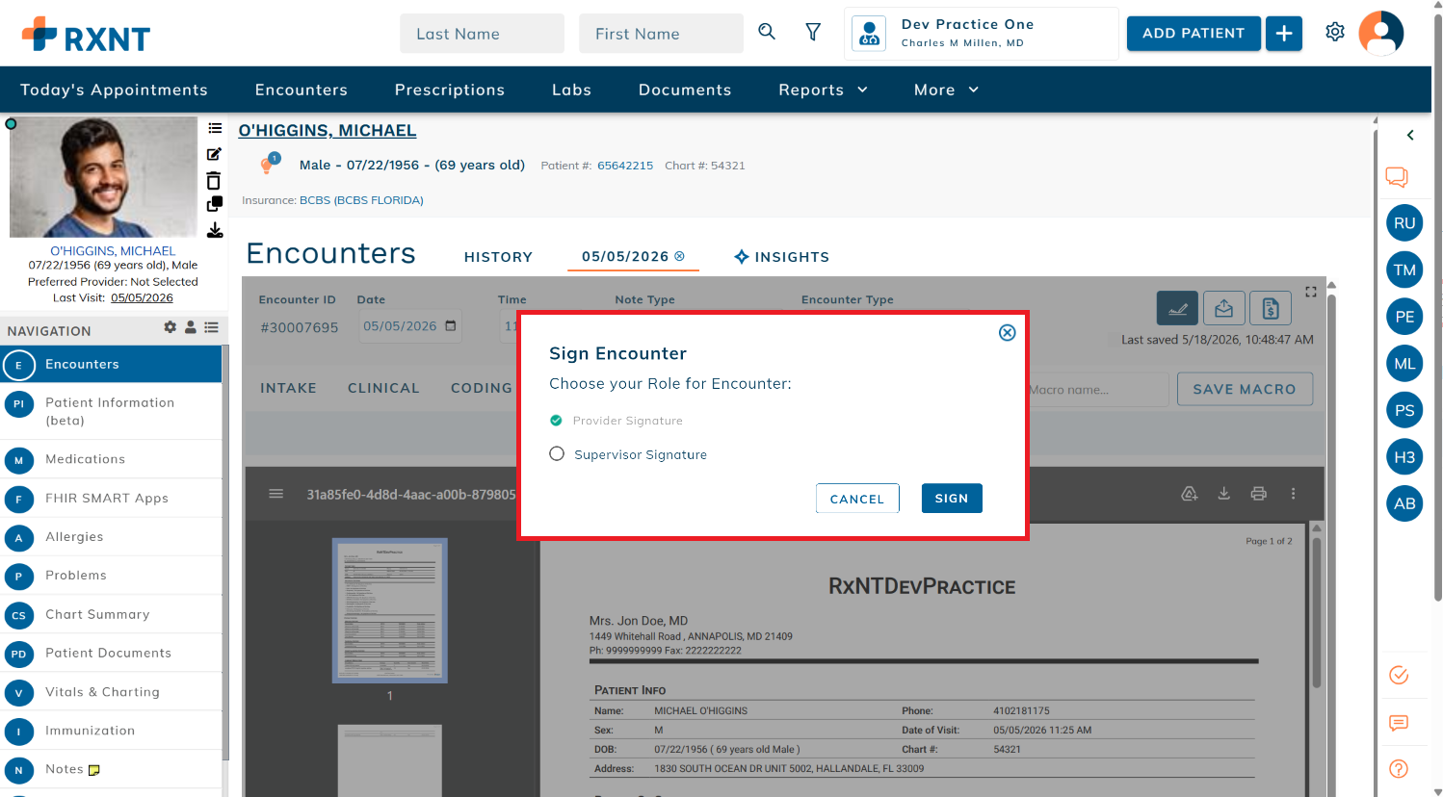Screen dimensions: 1443x797
Task: Open PDF viewer more options menu
Action: (x=1293, y=494)
